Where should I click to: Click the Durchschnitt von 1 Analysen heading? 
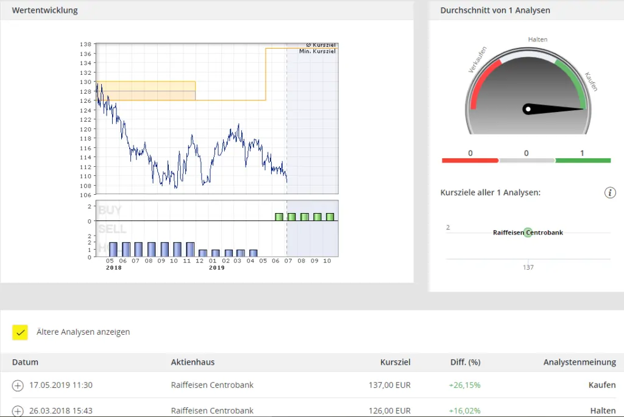point(495,10)
